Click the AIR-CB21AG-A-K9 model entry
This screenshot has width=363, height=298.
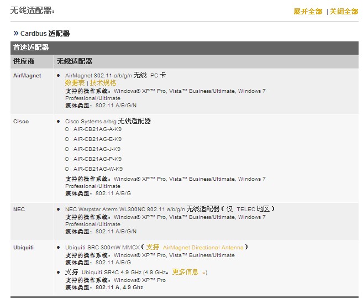tap(97, 129)
